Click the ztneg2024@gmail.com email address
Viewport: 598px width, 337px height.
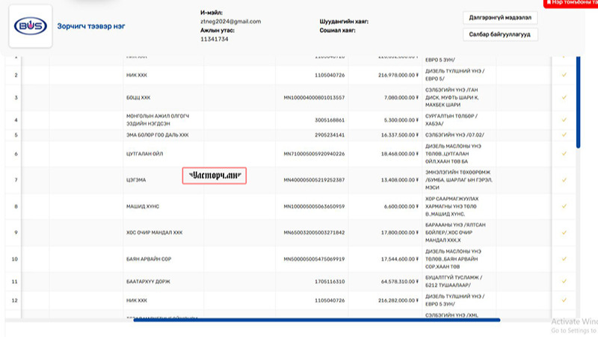point(230,22)
